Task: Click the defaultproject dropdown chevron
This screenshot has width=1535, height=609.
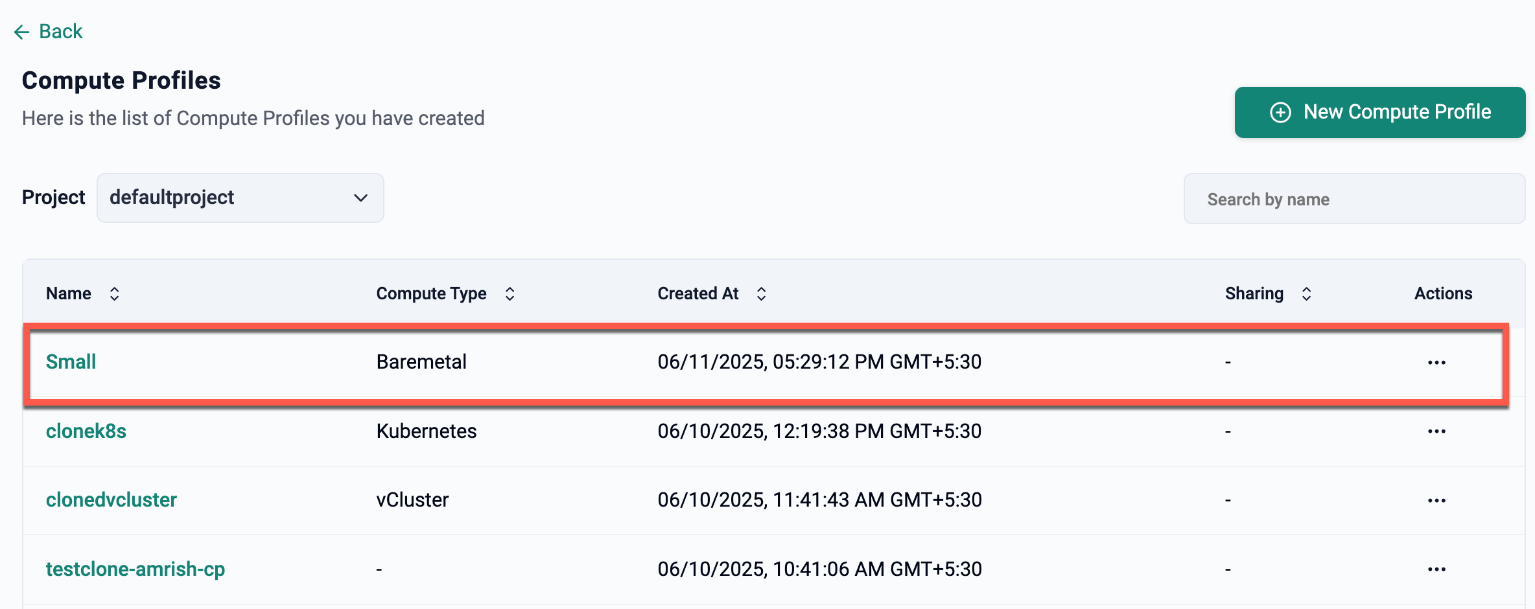Action: 360,198
